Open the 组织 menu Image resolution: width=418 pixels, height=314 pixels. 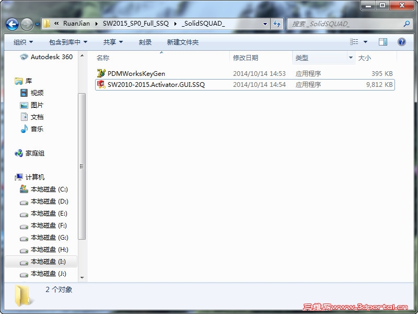(23, 42)
